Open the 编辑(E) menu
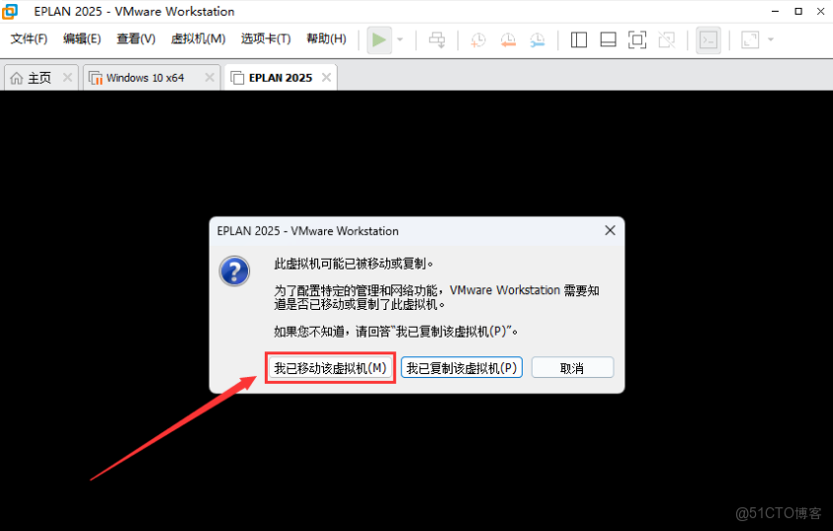Screen dimensions: 833x531 [x=82, y=38]
